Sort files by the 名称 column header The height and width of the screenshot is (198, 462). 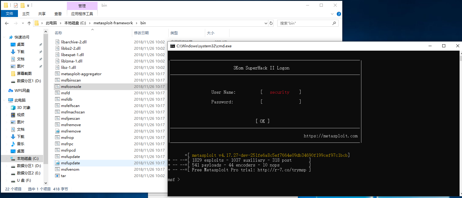pyautogui.click(x=58, y=33)
